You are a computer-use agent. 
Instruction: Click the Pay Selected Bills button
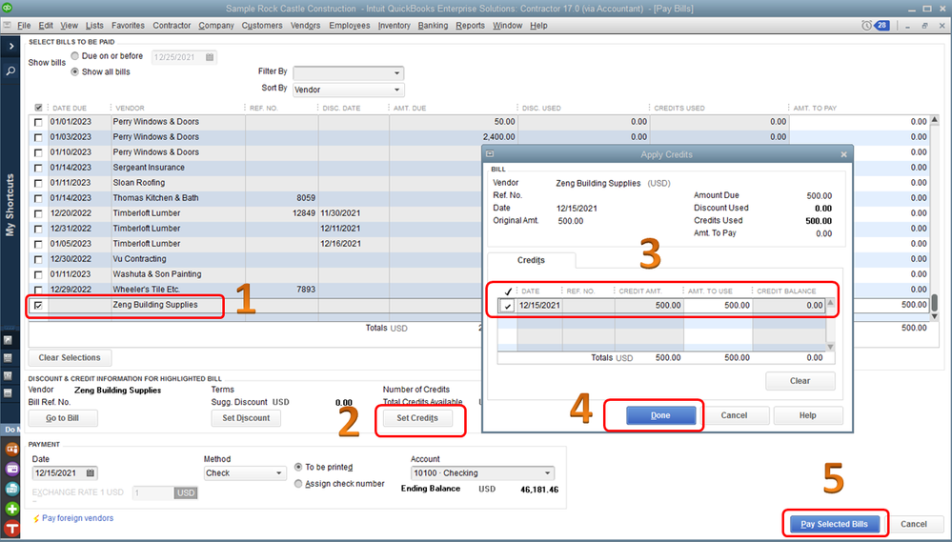click(834, 524)
